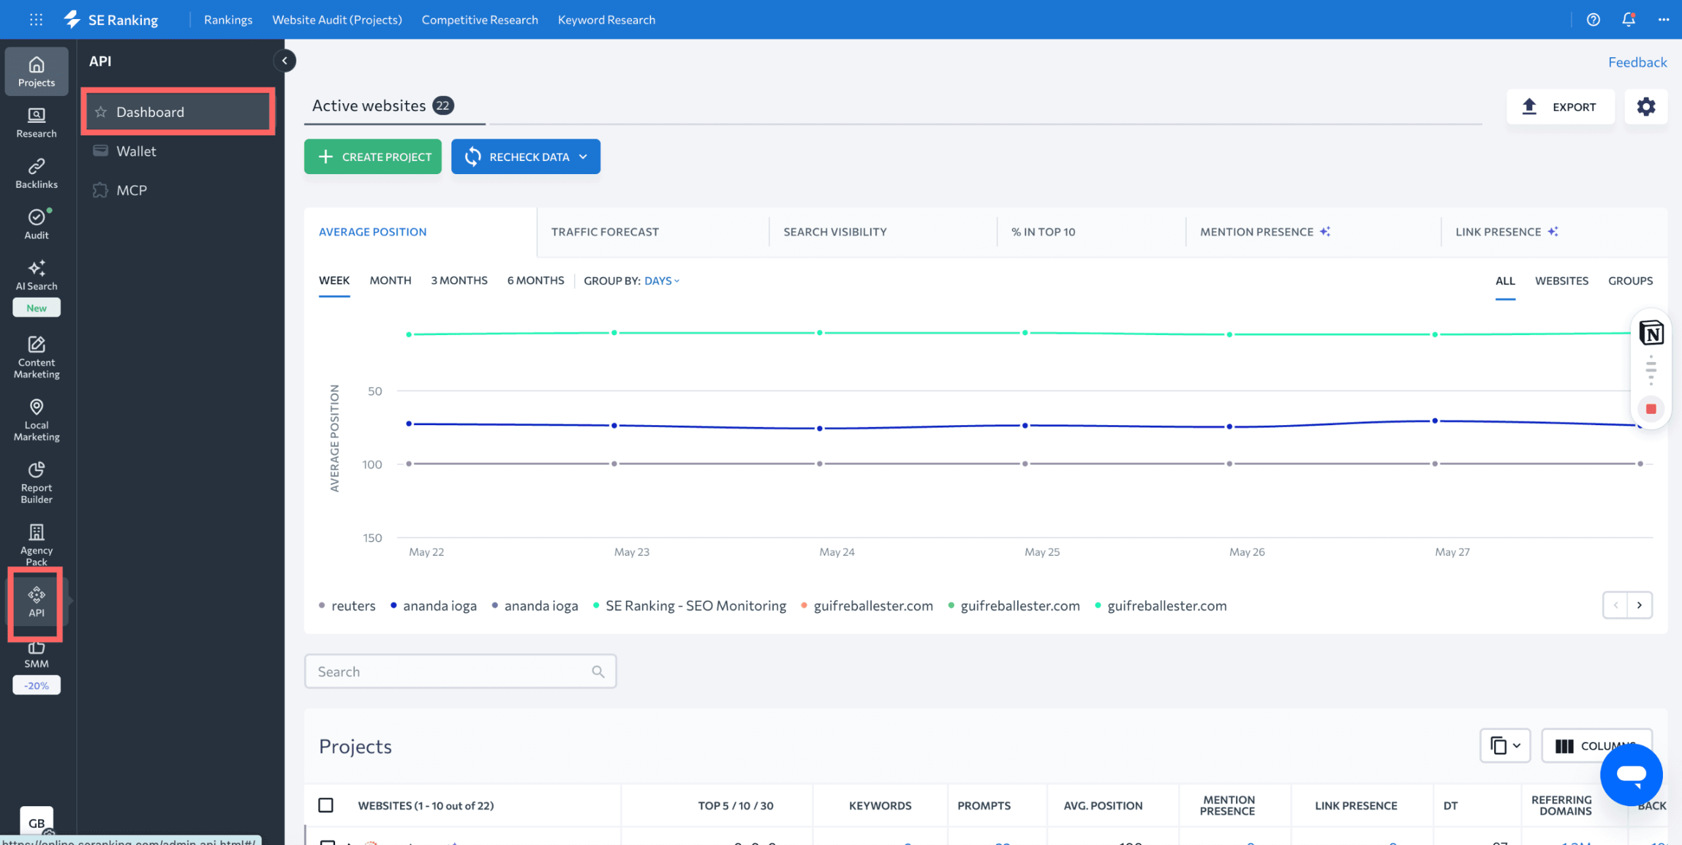Toggle SE Ranking - SEO Monitoring legend

[689, 605]
